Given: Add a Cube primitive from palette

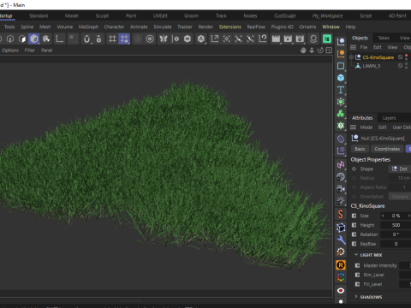Looking at the screenshot, I should [x=341, y=78].
